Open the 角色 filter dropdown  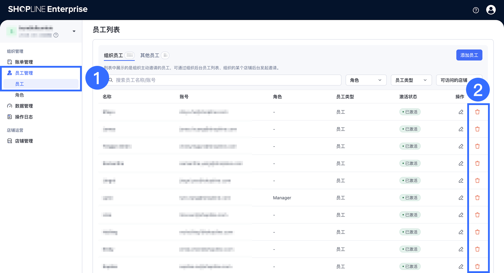366,80
